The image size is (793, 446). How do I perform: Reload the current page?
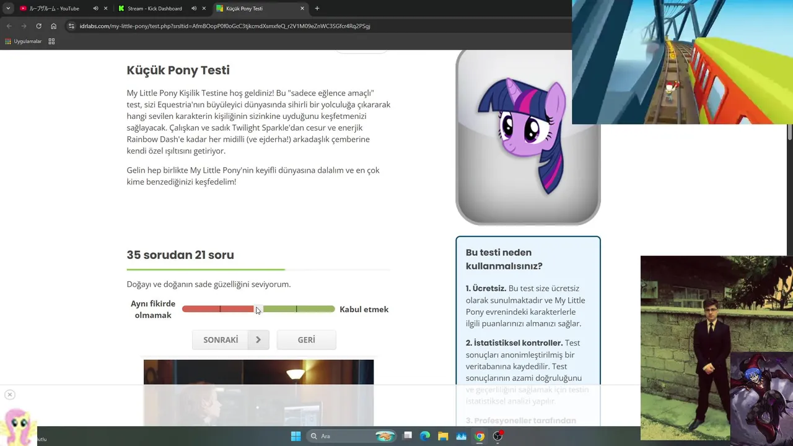coord(38,26)
